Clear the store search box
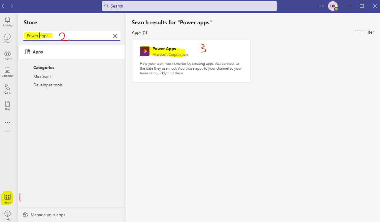 pyautogui.click(x=115, y=36)
